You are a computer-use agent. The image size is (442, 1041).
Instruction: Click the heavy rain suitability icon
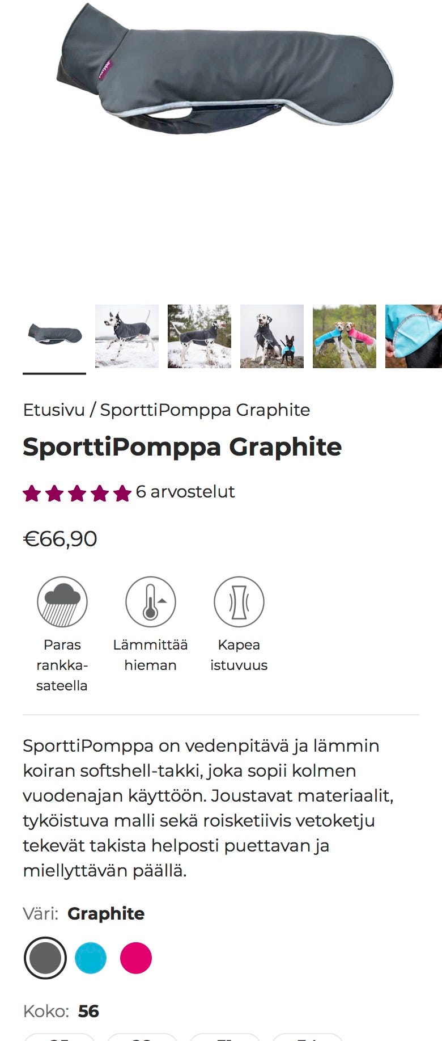point(62,601)
